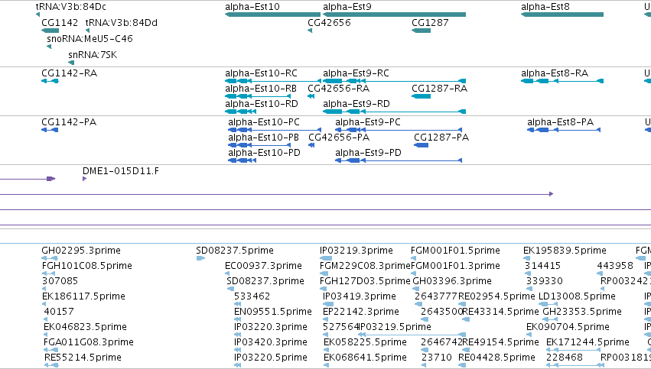Click the alpha-Est10 gene arrow glyph

[x=273, y=15]
